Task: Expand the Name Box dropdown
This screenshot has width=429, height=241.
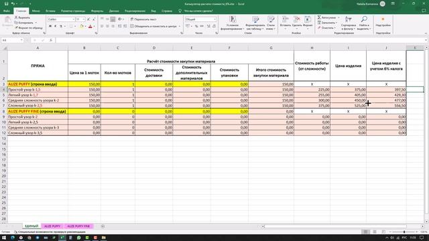Action: (x=21, y=40)
